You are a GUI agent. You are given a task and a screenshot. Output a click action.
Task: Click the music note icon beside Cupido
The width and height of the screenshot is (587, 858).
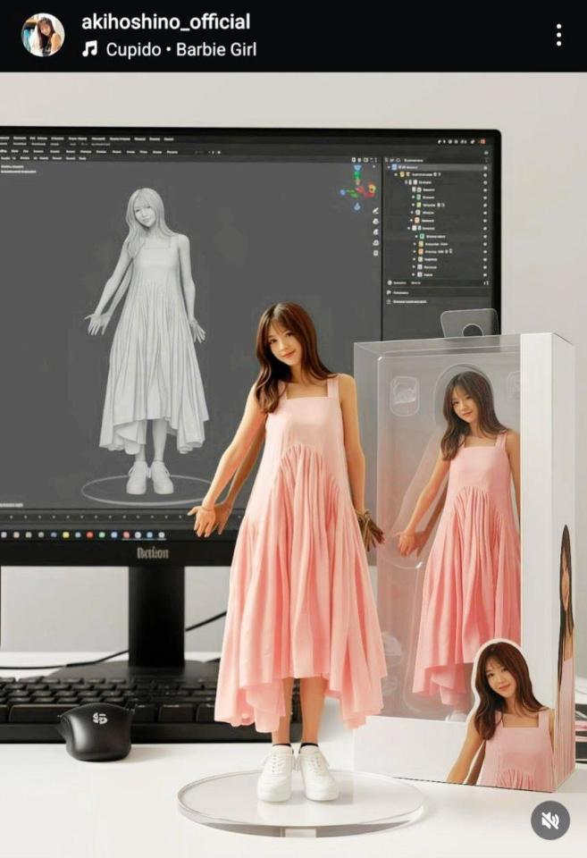[89, 50]
